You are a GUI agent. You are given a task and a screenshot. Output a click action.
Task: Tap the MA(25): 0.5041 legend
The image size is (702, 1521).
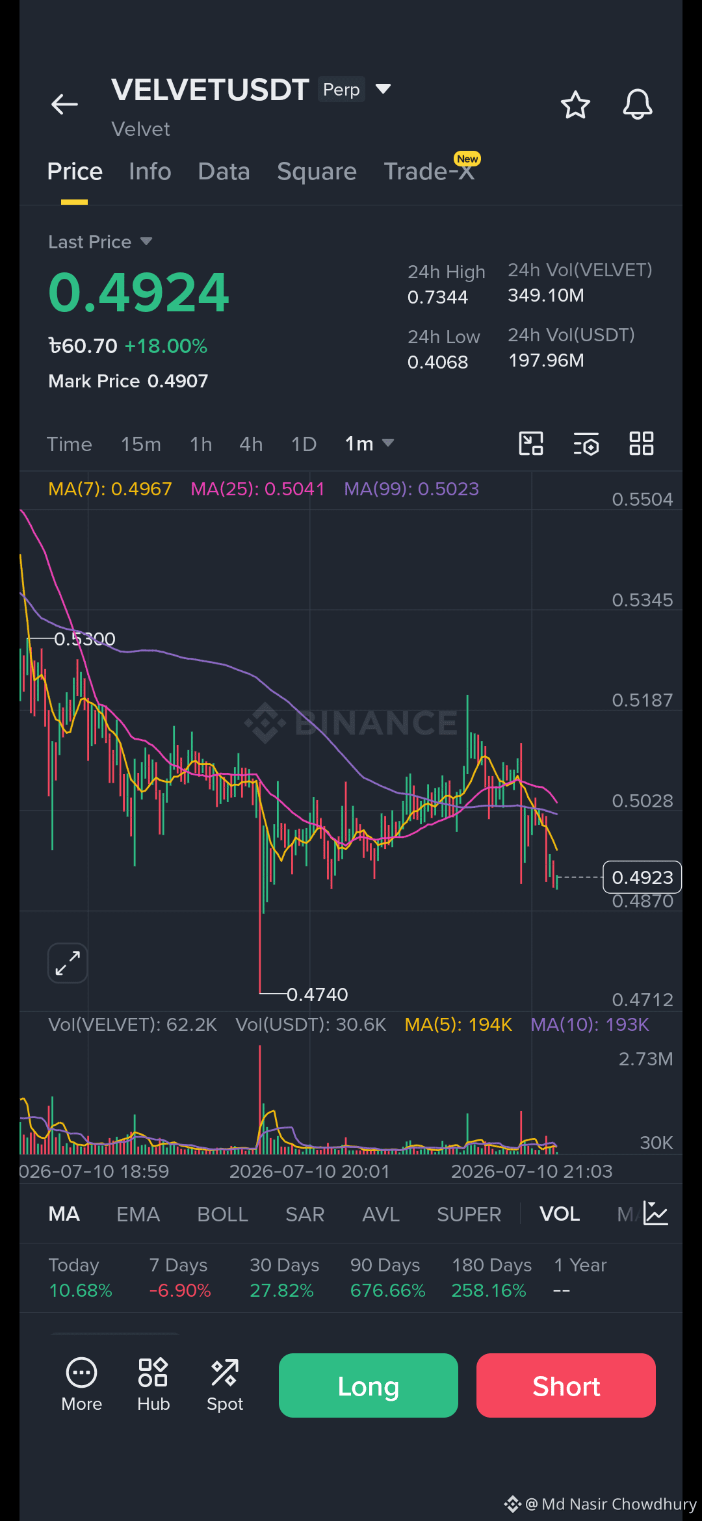(x=257, y=489)
